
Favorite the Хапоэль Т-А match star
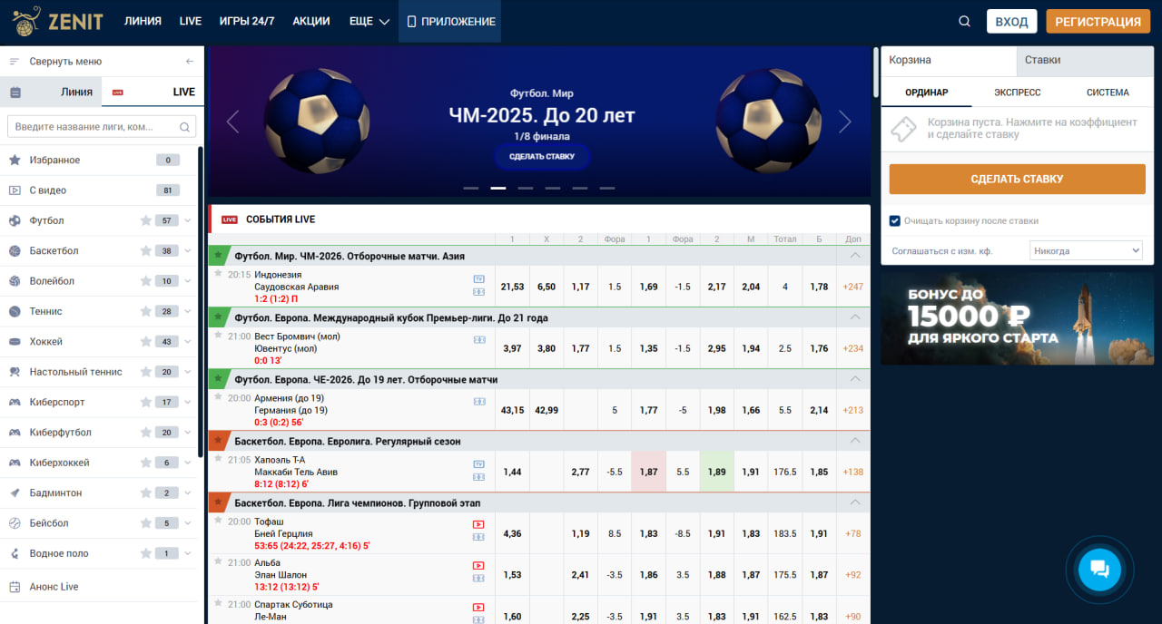(x=218, y=458)
